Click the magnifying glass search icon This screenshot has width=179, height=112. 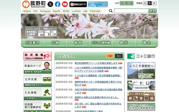pyautogui.click(x=111, y=11)
